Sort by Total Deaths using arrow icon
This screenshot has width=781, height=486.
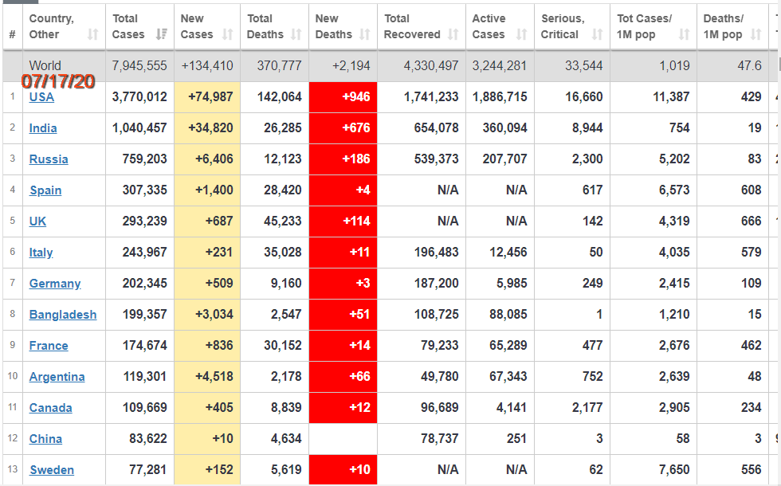(296, 34)
